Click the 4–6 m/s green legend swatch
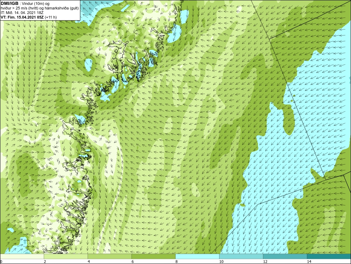 tap(110, 256)
